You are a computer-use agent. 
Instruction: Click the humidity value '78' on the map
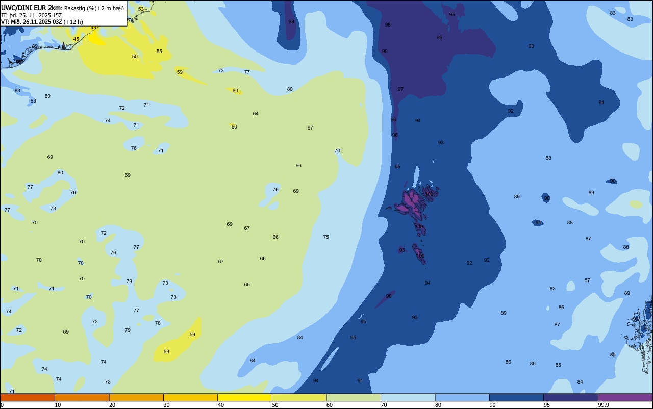pyautogui.click(x=158, y=323)
